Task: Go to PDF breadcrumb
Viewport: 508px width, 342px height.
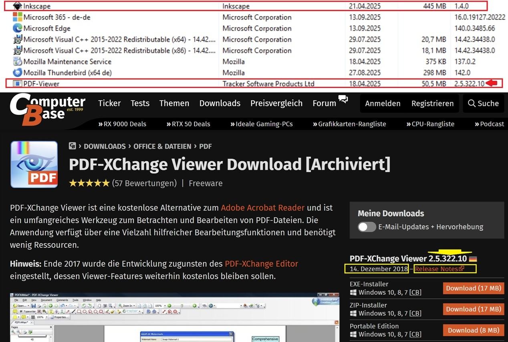Action: 206,146
